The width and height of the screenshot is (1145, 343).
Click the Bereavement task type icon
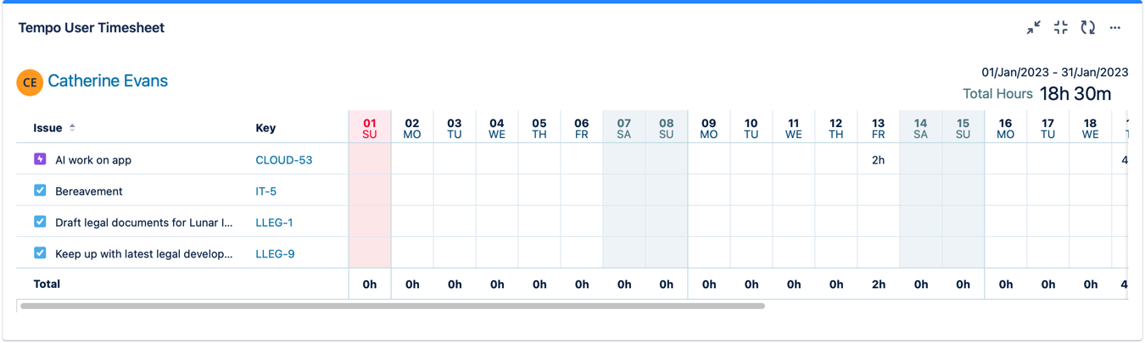[40, 191]
